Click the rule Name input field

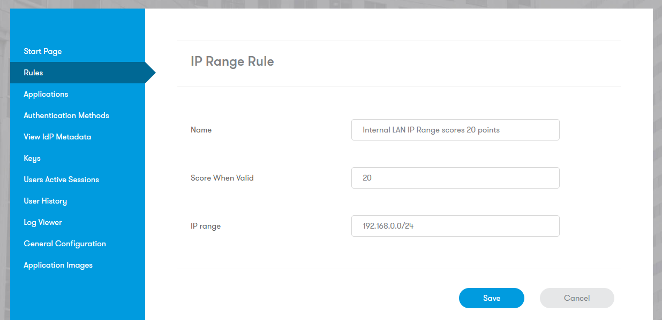[455, 130]
